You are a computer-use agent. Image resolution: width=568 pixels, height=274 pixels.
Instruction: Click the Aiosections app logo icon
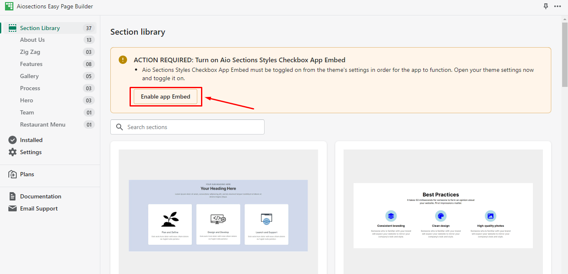tap(9, 6)
